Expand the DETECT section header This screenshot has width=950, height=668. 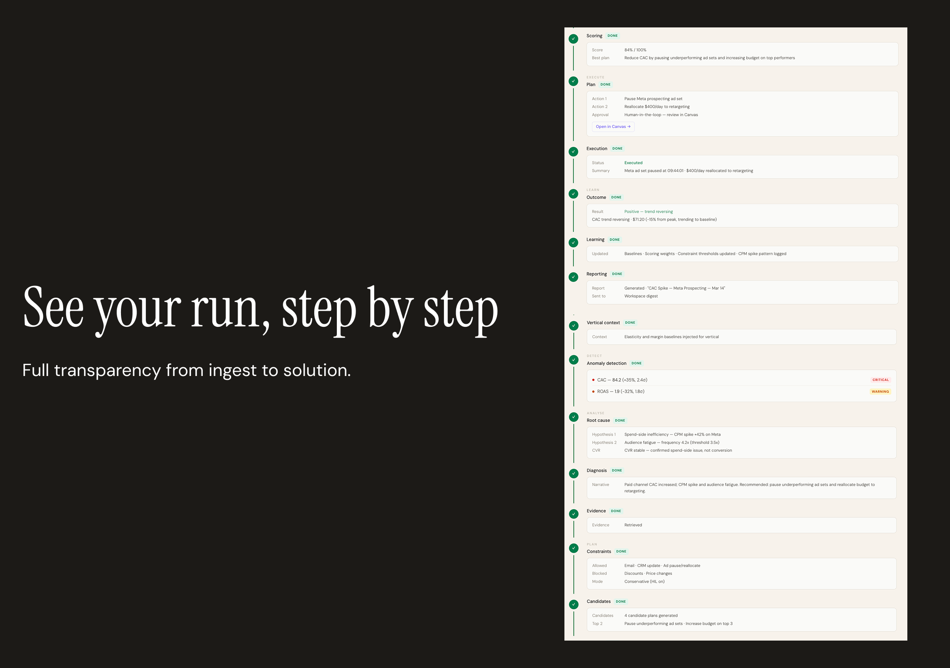[594, 356]
